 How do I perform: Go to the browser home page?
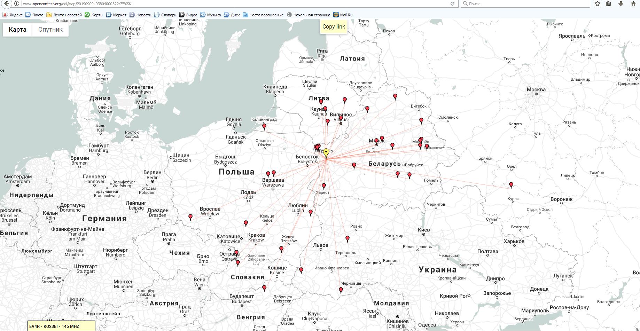(x=633, y=3)
